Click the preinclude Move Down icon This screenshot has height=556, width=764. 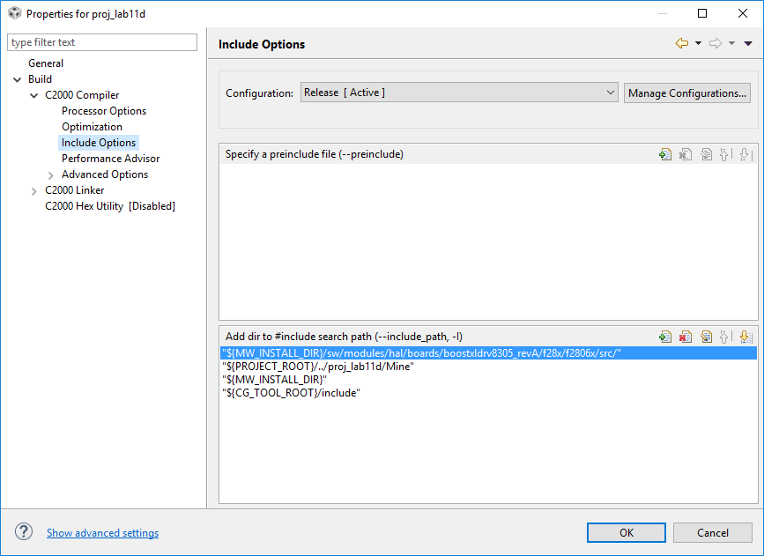(745, 154)
